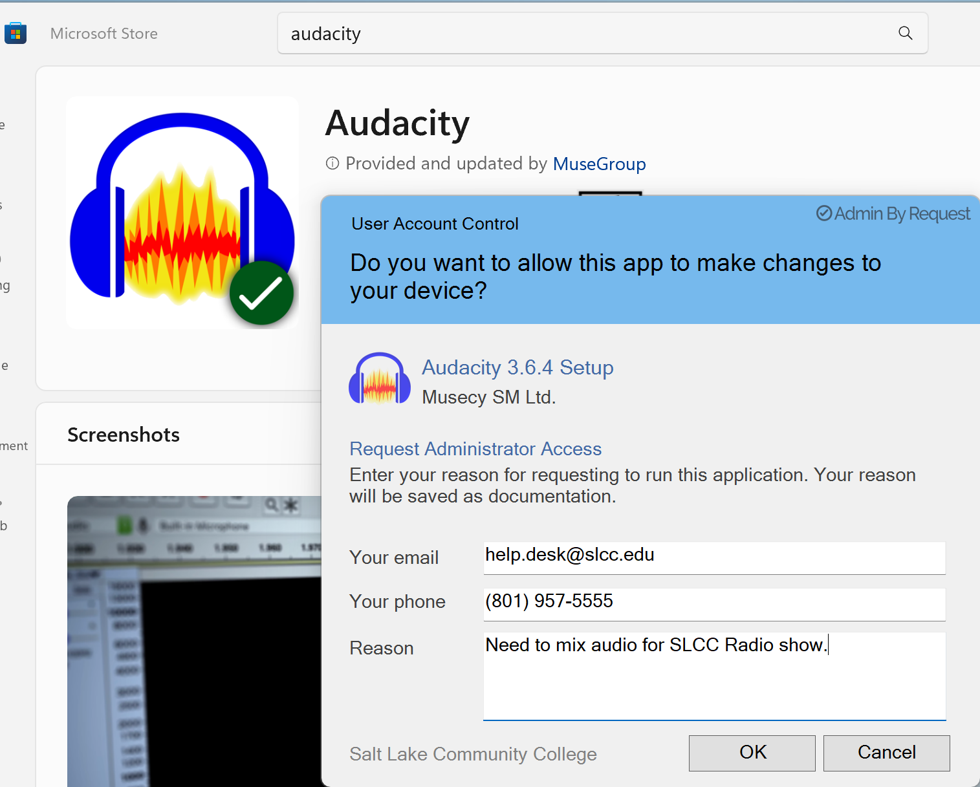Select the sidebar category ending in 'ment'
Image resolution: width=980 pixels, height=787 pixels.
click(13, 446)
